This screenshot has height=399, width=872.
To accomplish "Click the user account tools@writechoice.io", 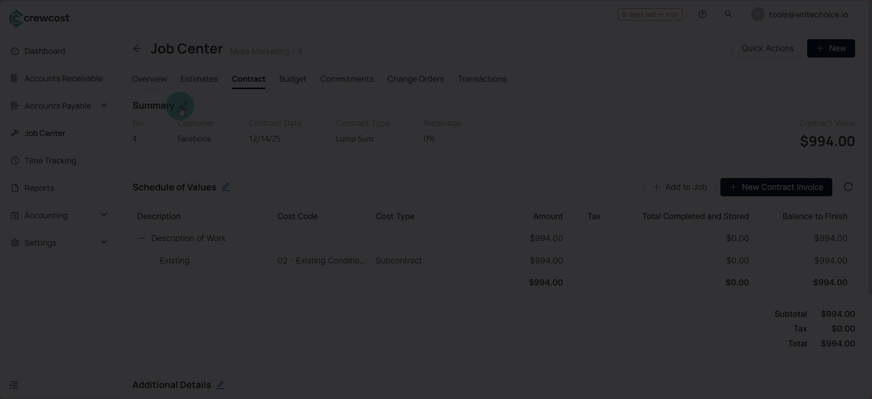I will tap(808, 15).
